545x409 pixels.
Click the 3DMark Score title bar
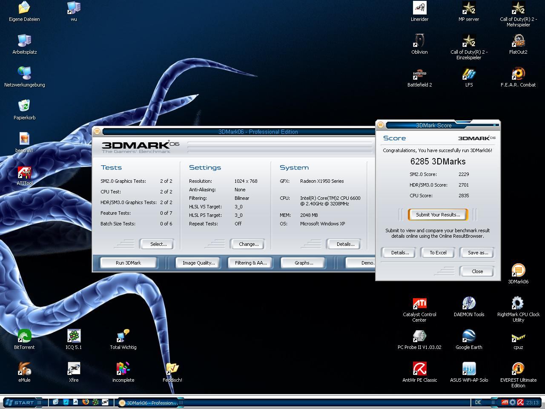pos(438,125)
